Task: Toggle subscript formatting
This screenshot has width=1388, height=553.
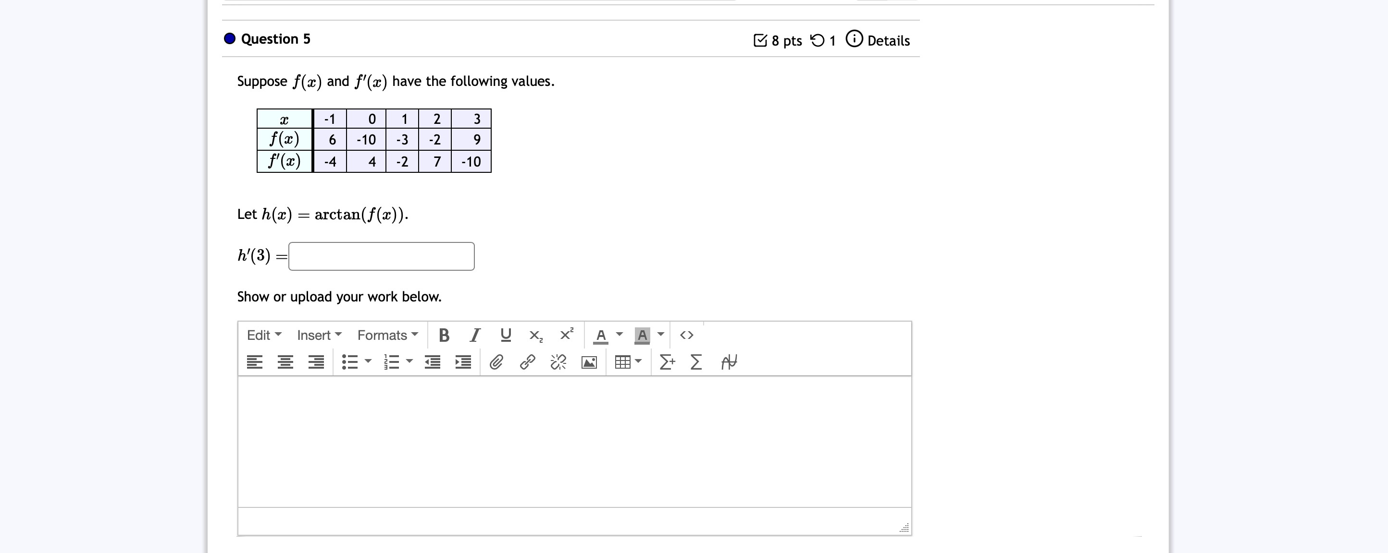Action: tap(535, 335)
